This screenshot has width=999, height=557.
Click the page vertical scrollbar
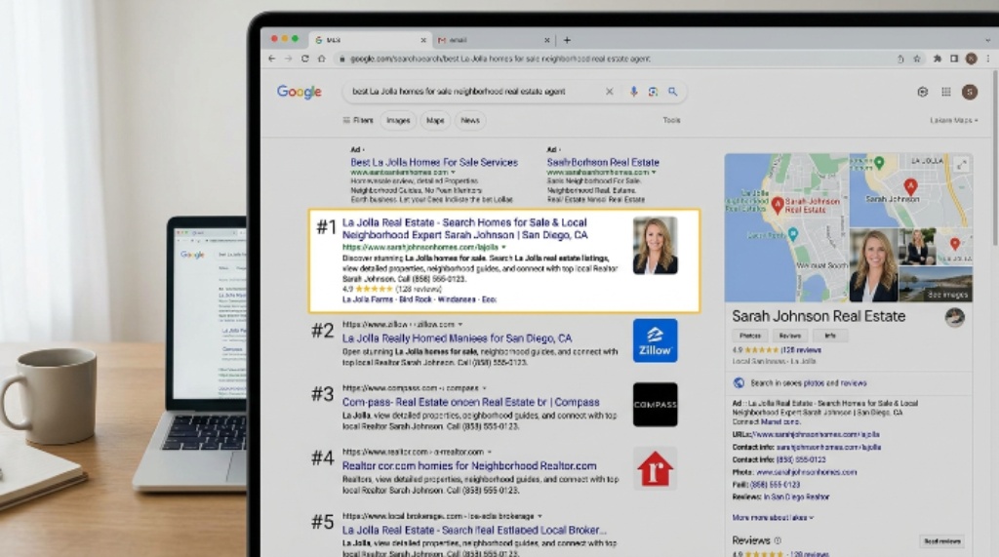pos(994,156)
